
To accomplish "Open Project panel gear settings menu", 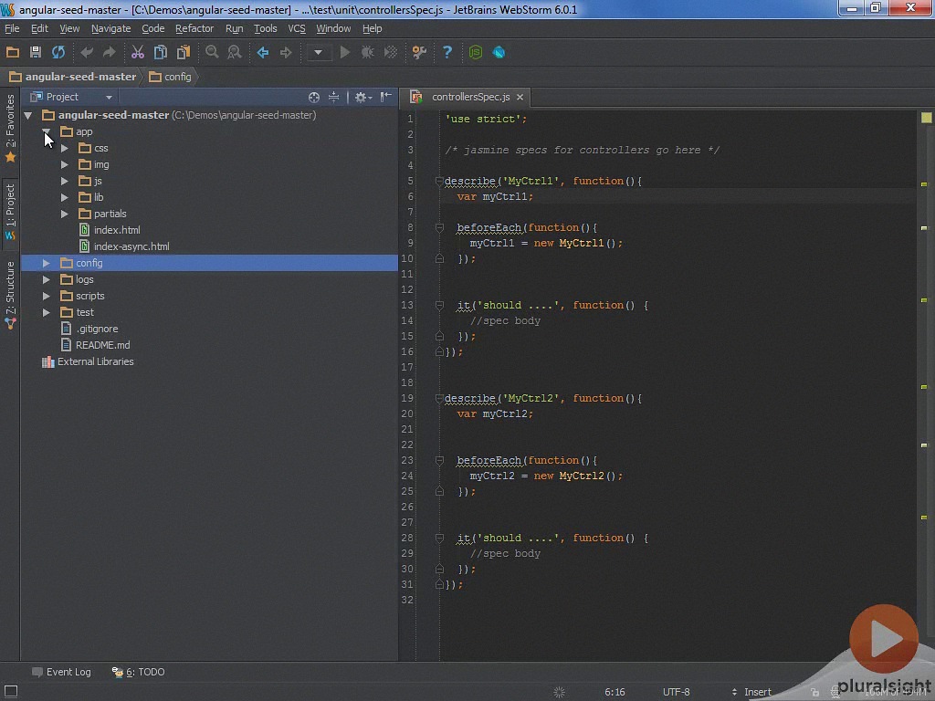I will tap(362, 97).
